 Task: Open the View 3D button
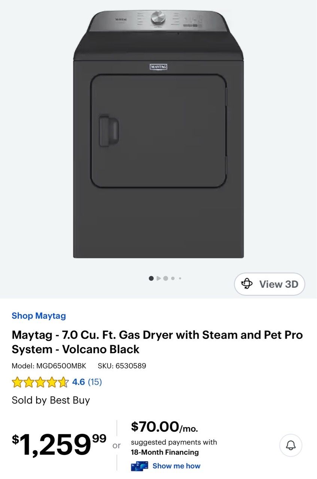click(269, 284)
